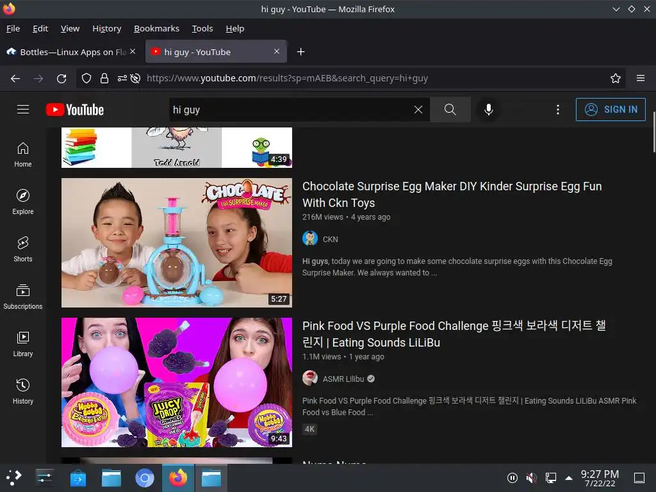The image size is (656, 492).
Task: Open the Pink Food challenge thumbnail
Action: (177, 382)
